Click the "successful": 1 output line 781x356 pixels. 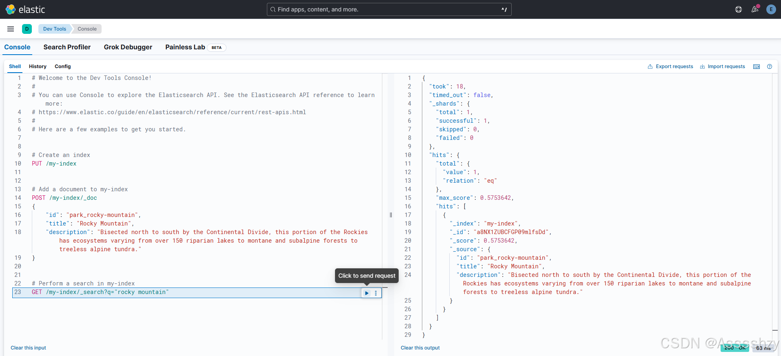[x=463, y=121]
